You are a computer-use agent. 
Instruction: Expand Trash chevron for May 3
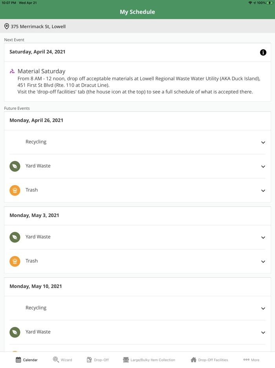pyautogui.click(x=263, y=261)
